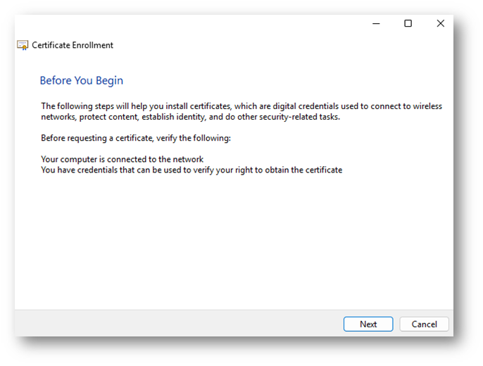The image size is (483, 366).
Task: Cancel the certificate enrollment wizard
Action: [x=424, y=324]
